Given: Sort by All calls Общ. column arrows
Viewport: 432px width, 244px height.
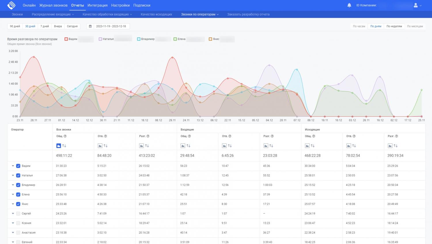Looking at the screenshot, I should click(x=64, y=146).
